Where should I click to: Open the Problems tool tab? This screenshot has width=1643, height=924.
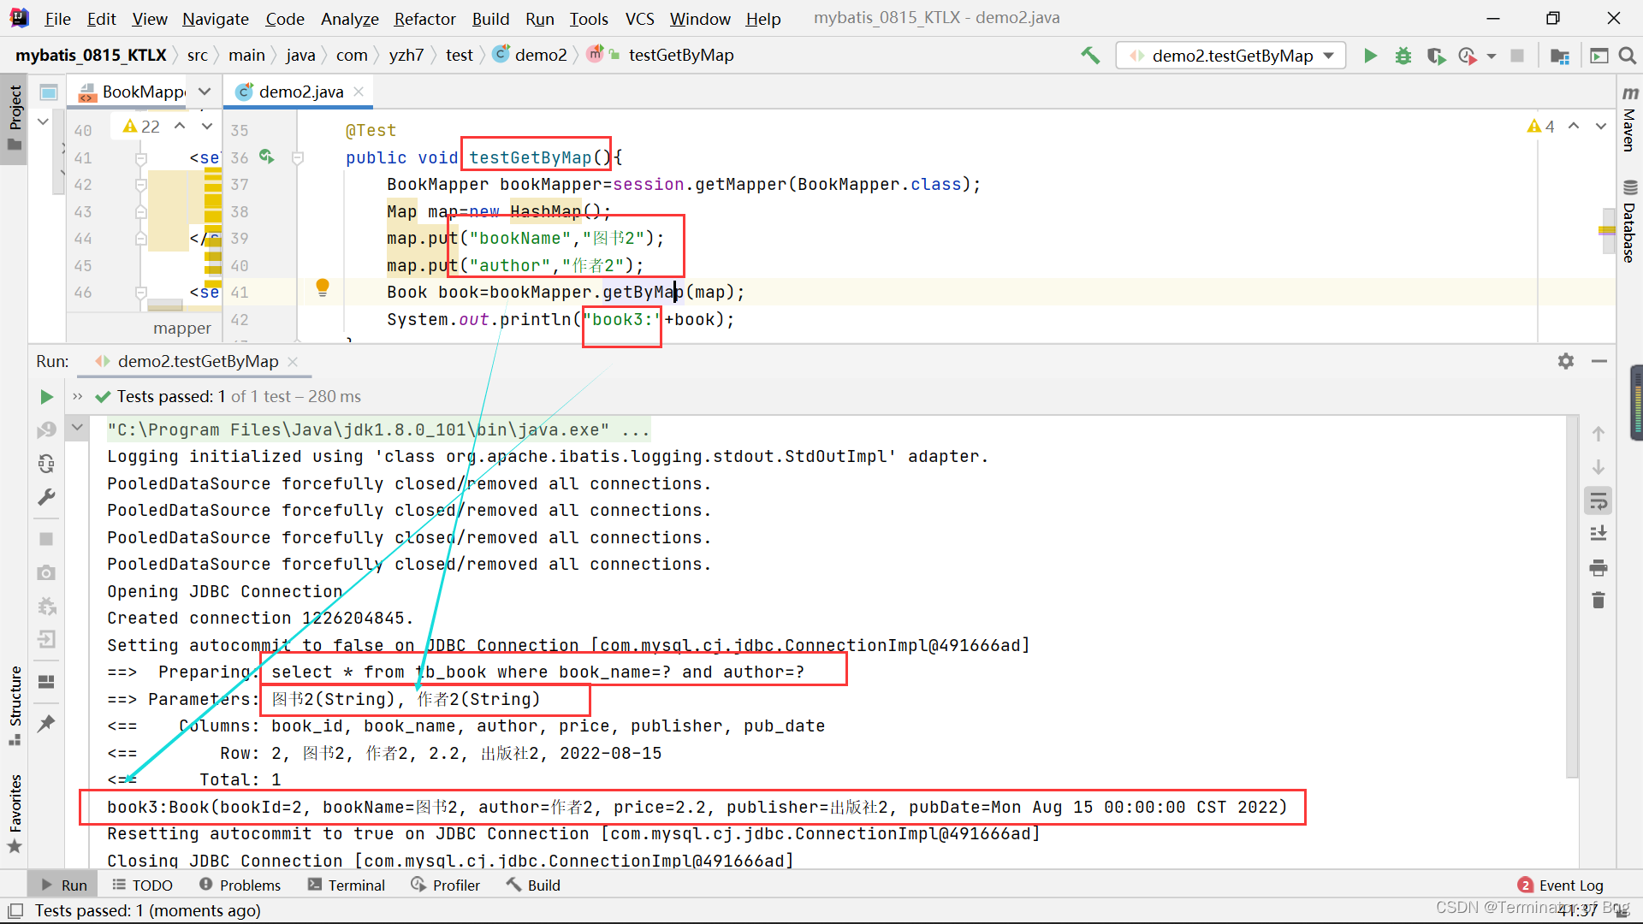click(x=240, y=885)
